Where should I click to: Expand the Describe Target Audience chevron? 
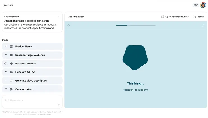6,55
